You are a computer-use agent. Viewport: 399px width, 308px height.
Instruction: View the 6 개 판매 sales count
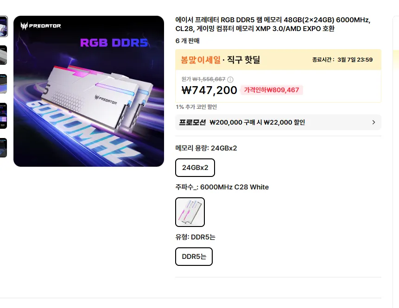click(x=187, y=41)
